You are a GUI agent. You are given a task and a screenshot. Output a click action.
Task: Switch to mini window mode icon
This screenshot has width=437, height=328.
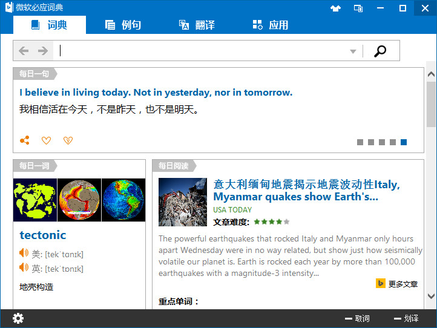358,8
